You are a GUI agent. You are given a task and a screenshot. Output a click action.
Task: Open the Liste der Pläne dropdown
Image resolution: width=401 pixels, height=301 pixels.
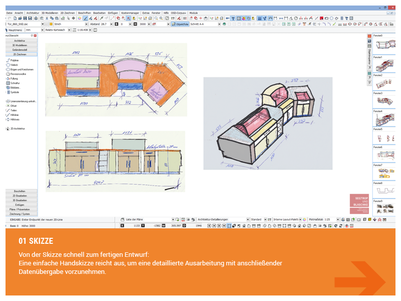click(173, 219)
